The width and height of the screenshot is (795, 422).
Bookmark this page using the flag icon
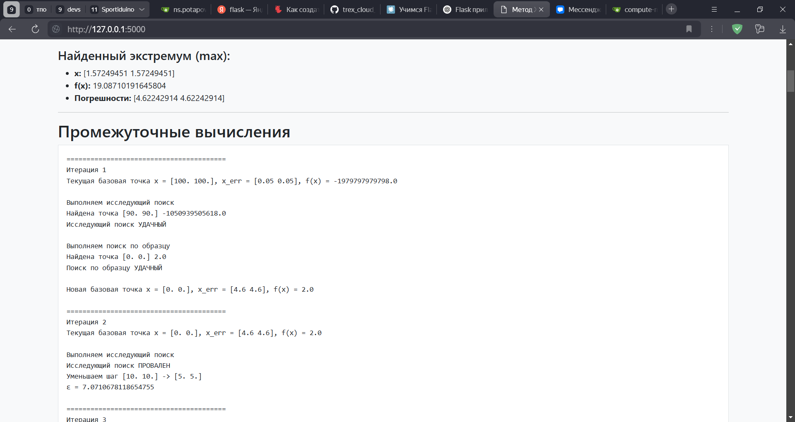pyautogui.click(x=689, y=29)
